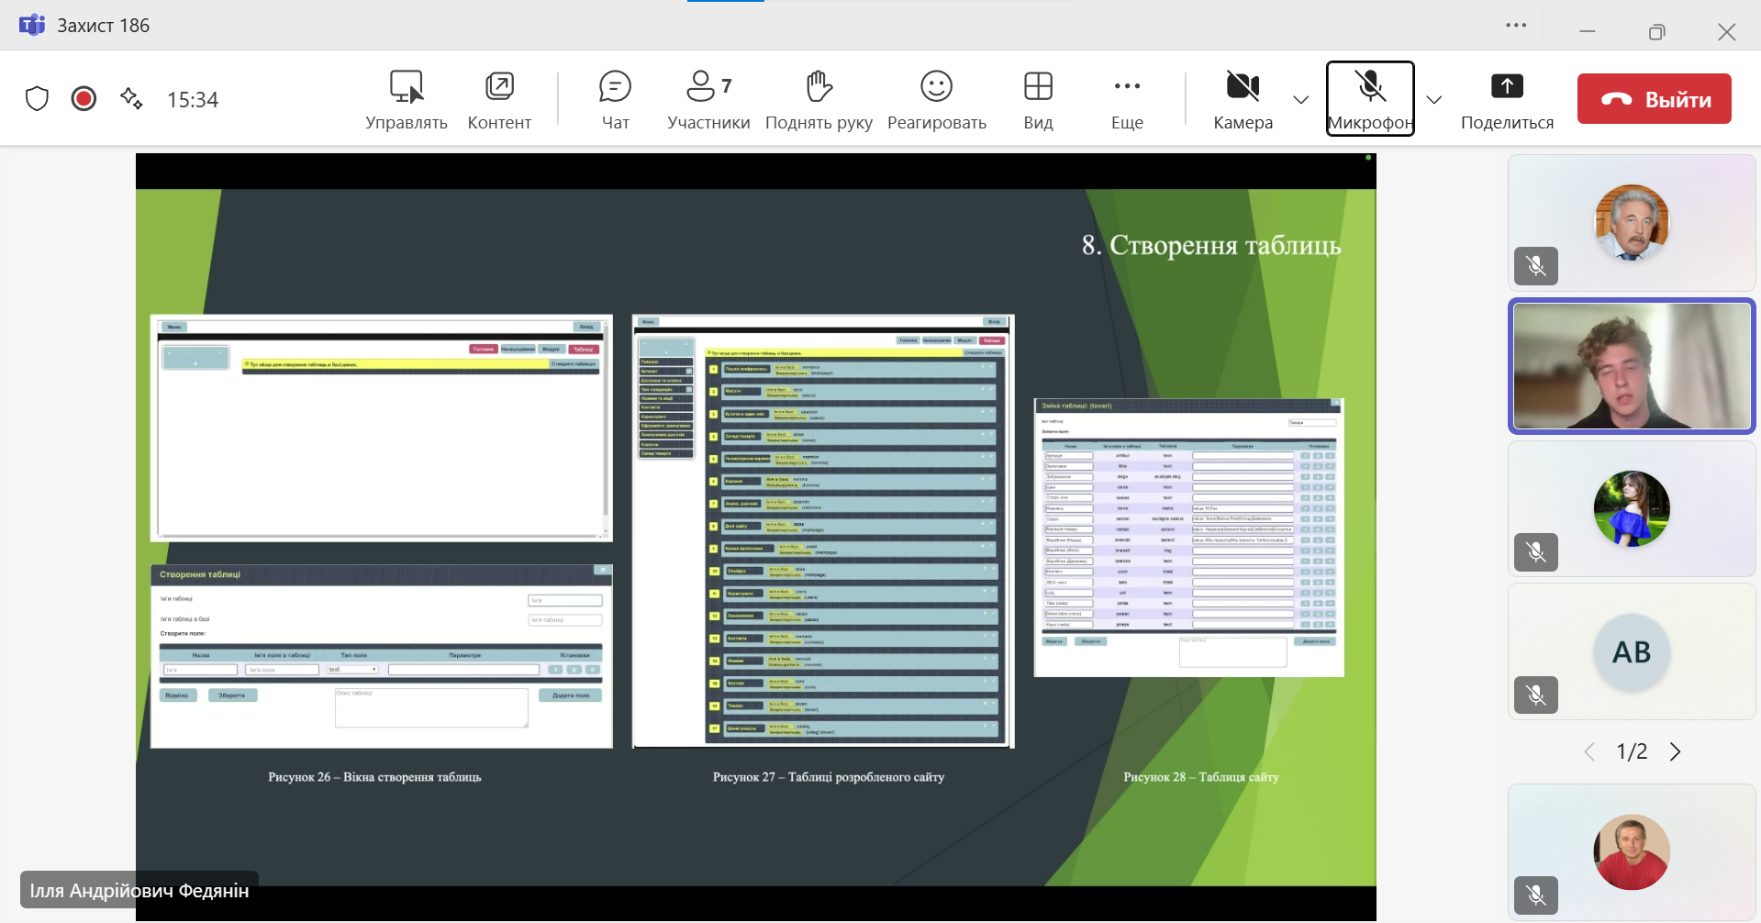Go to previous participants page

1589,751
